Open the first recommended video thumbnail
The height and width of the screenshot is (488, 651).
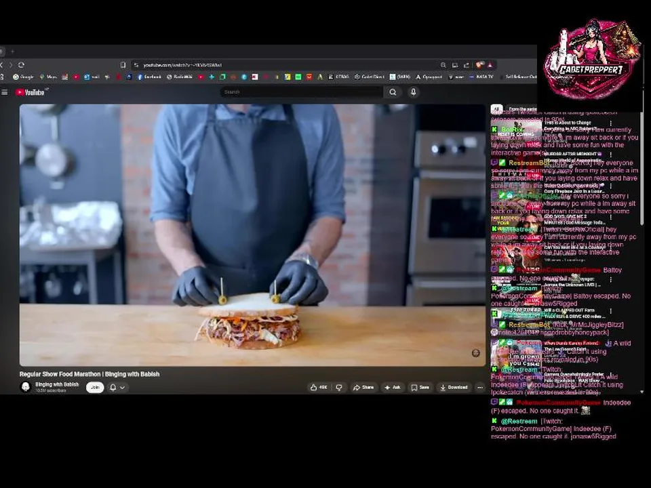[516, 134]
